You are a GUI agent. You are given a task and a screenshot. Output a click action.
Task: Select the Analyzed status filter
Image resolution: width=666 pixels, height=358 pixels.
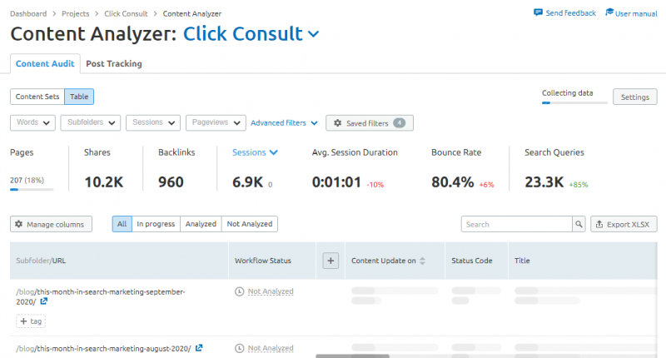(x=201, y=224)
